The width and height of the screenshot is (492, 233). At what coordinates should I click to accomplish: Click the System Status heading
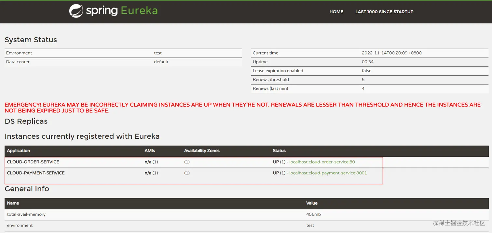pos(31,40)
